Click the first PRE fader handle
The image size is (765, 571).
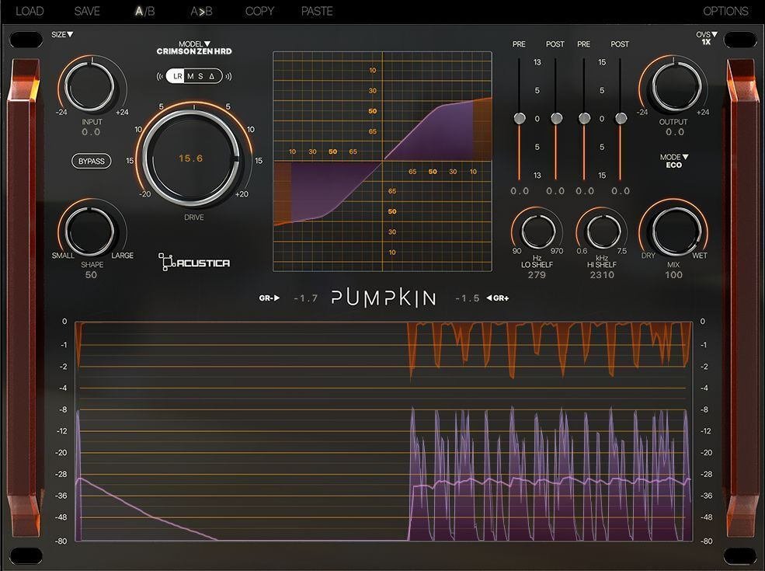[520, 119]
